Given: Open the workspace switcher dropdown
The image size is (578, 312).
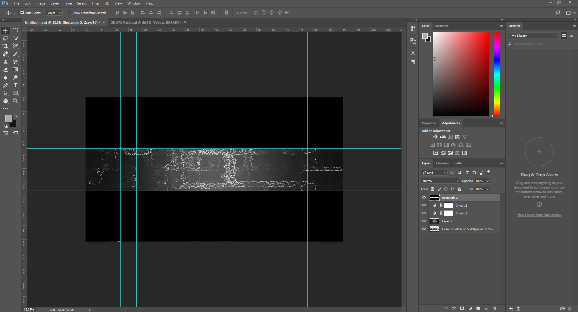Looking at the screenshot, I should point(570,13).
